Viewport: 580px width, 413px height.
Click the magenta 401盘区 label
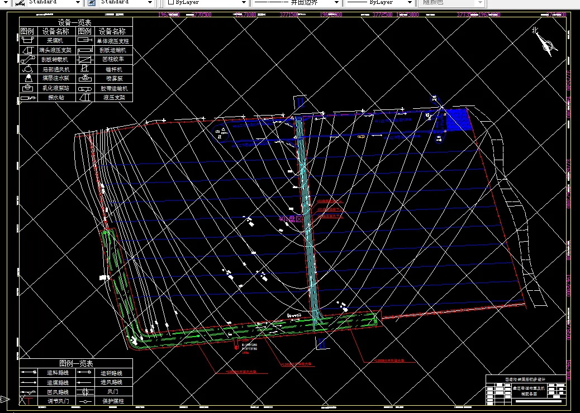(x=291, y=219)
